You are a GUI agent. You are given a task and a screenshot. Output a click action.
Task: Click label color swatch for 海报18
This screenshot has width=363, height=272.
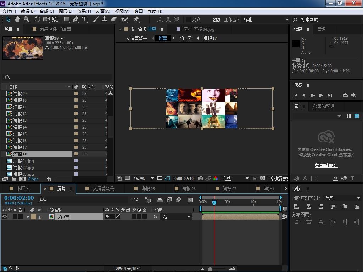click(76, 154)
